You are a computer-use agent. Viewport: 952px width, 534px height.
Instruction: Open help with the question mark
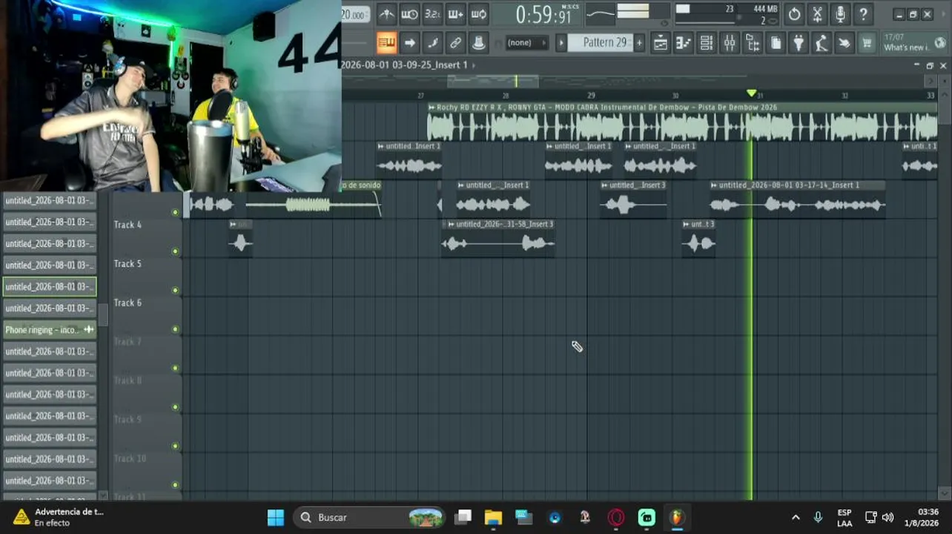[x=863, y=14]
